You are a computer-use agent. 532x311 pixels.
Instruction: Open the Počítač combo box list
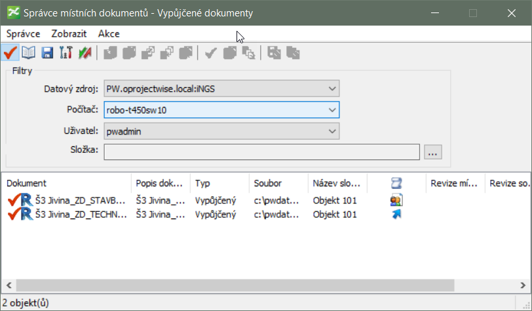point(332,110)
